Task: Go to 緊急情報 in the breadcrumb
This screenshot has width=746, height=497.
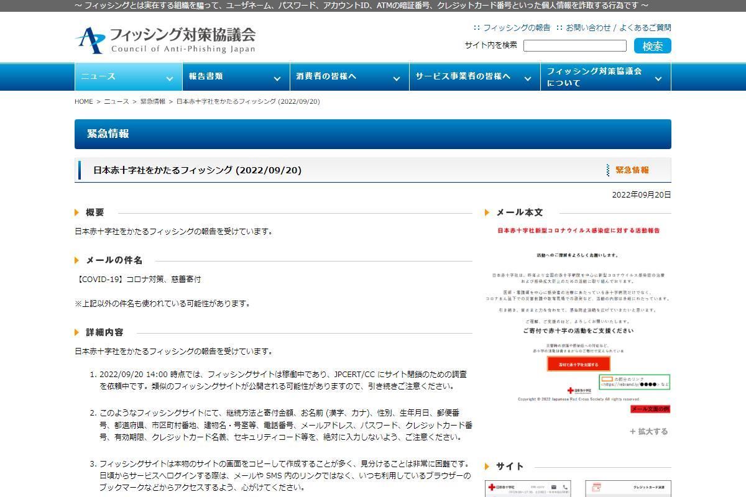Action: tap(153, 101)
